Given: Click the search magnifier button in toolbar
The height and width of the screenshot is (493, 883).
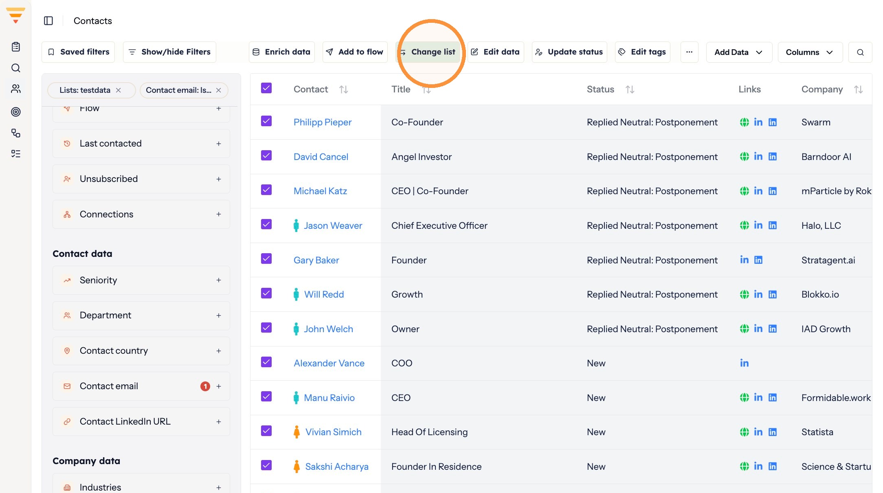Looking at the screenshot, I should pos(860,52).
